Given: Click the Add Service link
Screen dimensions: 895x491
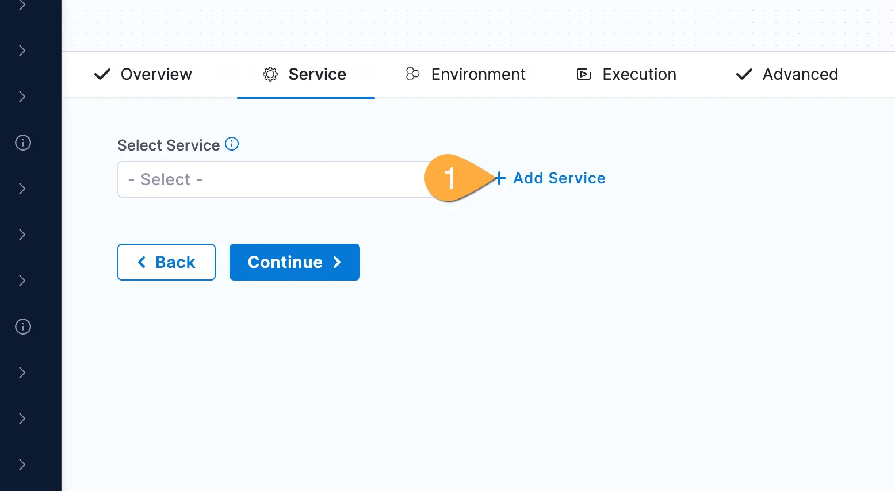Looking at the screenshot, I should click(x=559, y=178).
